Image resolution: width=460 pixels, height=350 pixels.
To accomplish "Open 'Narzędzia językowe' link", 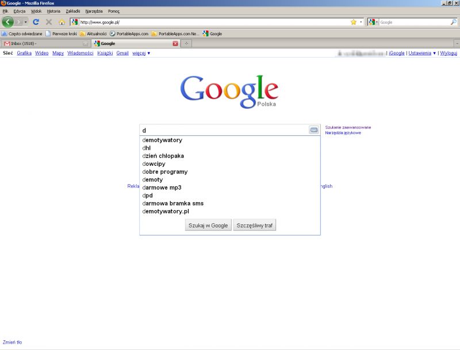I will (x=343, y=133).
